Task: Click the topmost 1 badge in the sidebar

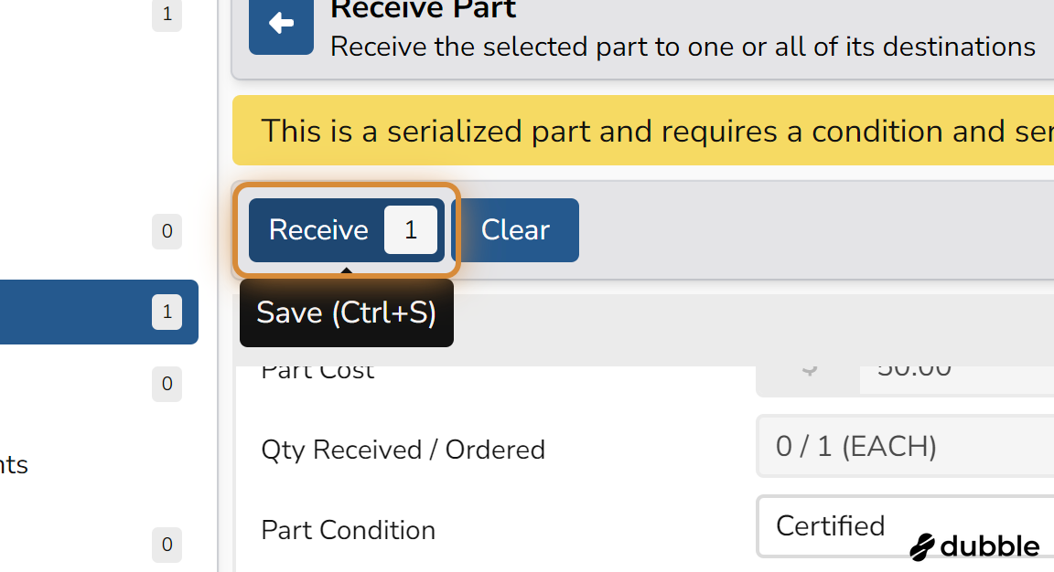Action: [x=167, y=14]
